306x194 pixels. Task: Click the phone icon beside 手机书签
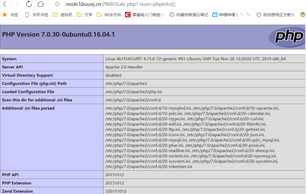coord(27,15)
